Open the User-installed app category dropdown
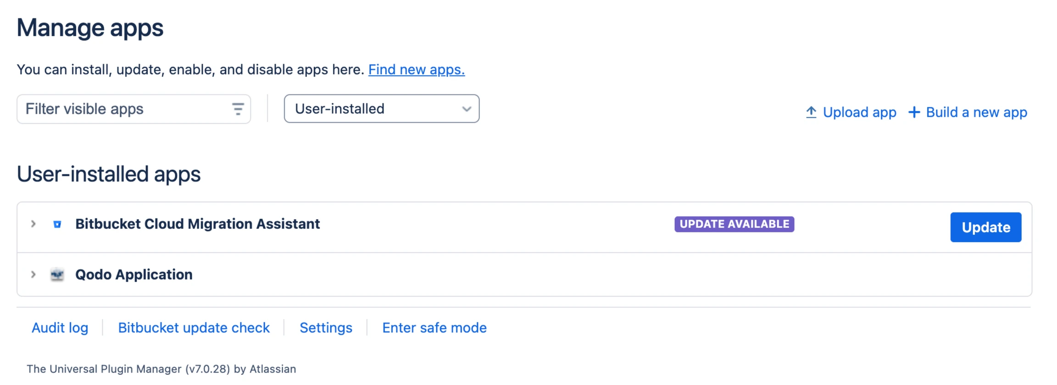The width and height of the screenshot is (1057, 385). [x=381, y=109]
